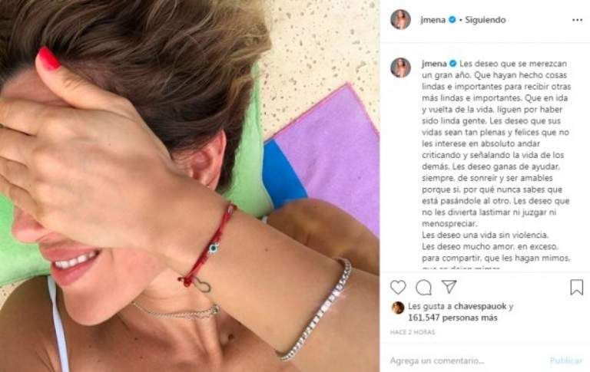Click the Hace 2 horas timestamp
Image resolution: width=590 pixels, height=372 pixels.
point(413,332)
